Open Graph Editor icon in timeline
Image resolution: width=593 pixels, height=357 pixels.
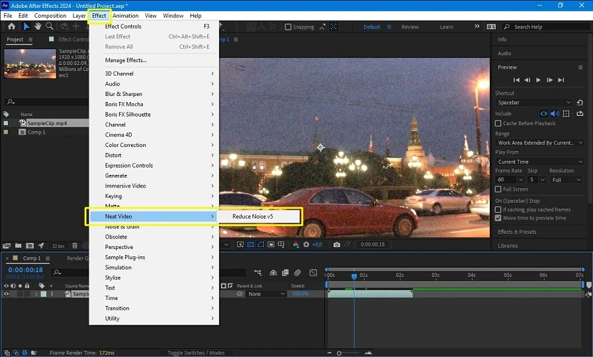pyautogui.click(x=313, y=273)
